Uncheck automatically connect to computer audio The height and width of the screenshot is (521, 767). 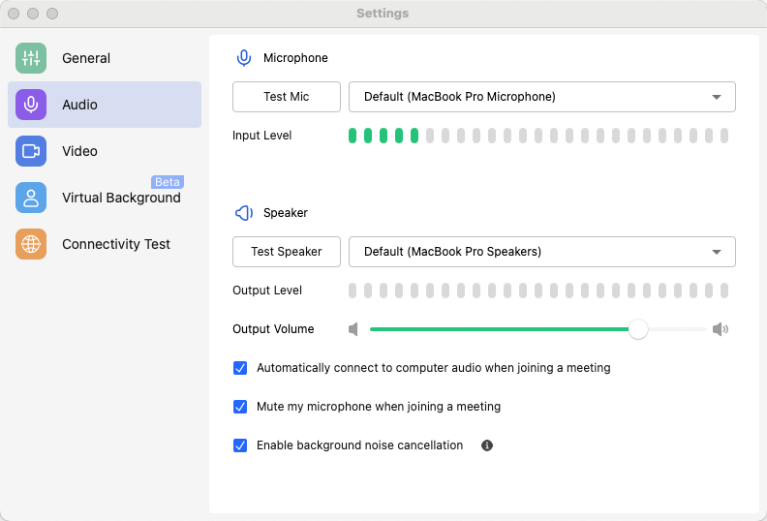(241, 368)
